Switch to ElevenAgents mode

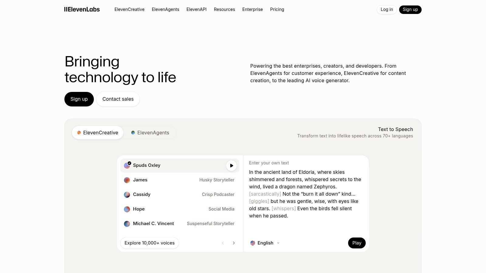(150, 133)
